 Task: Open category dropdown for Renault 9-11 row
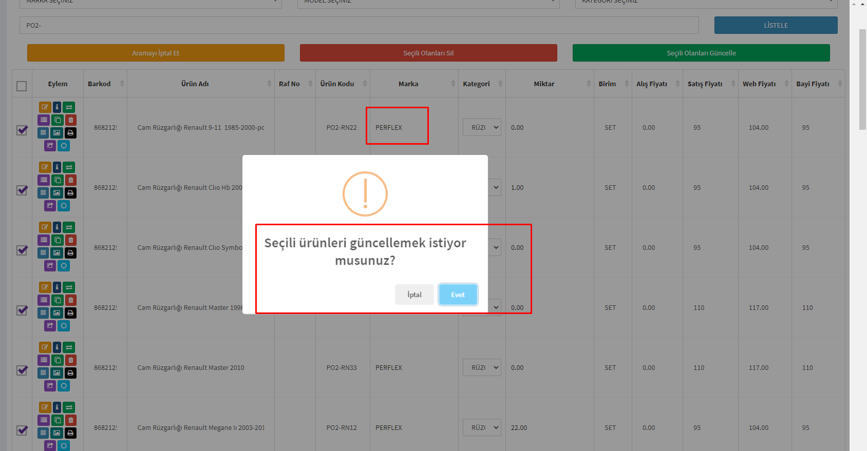[481, 127]
